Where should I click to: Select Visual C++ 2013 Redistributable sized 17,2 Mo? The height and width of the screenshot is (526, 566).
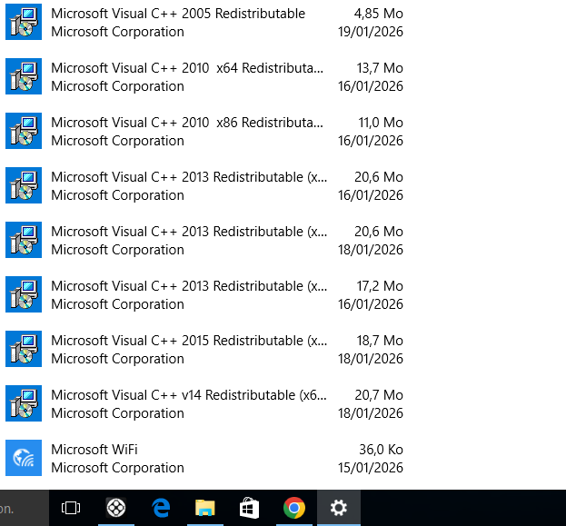(x=189, y=286)
